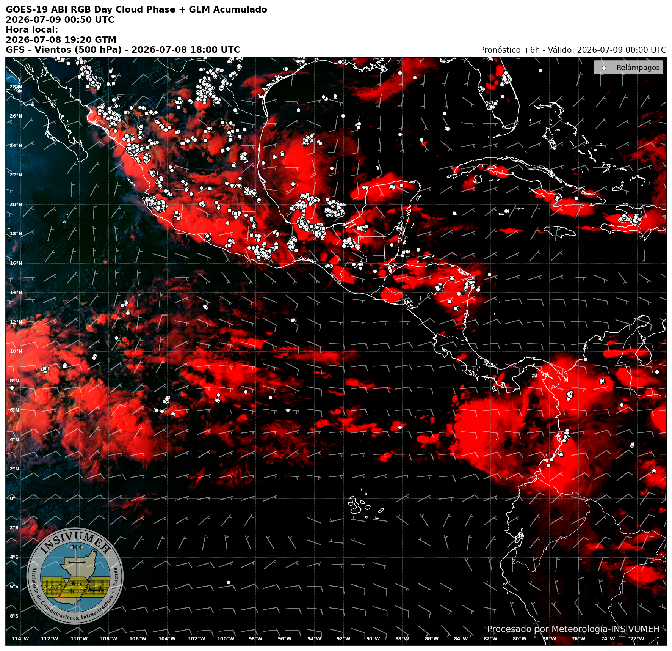Click the 'Hora local:' label

click(32, 30)
